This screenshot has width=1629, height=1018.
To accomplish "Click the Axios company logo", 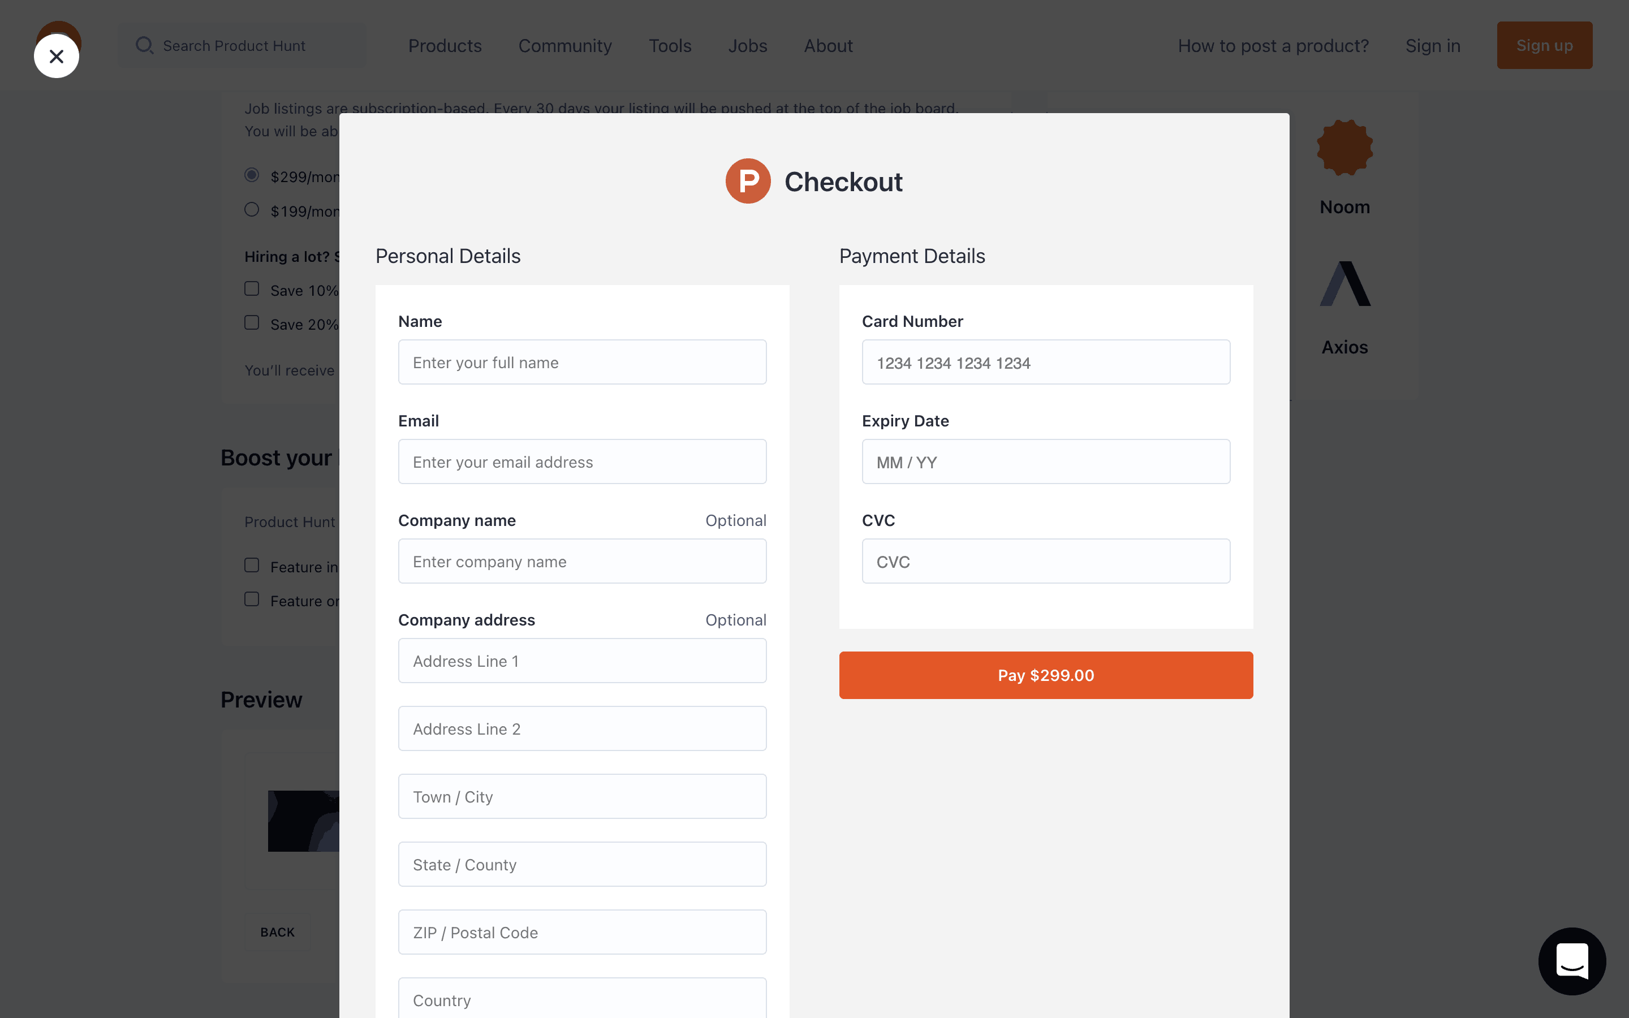I will point(1344,284).
